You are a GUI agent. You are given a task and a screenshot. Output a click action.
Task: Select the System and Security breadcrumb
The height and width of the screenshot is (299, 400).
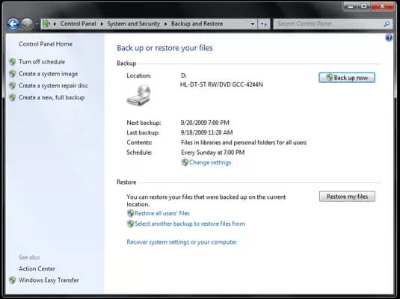[133, 24]
